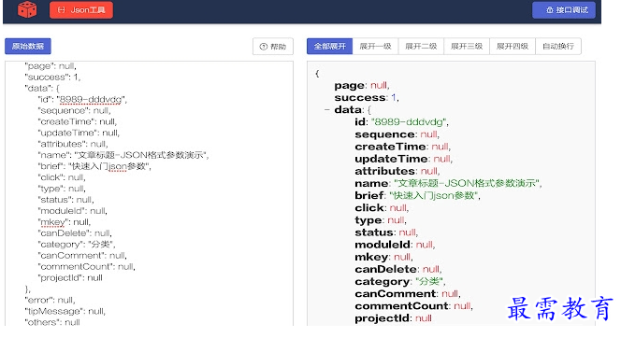Viewport: 621px width, 338px height.
Task: Select the 展开四级 tab
Action: [x=513, y=47]
